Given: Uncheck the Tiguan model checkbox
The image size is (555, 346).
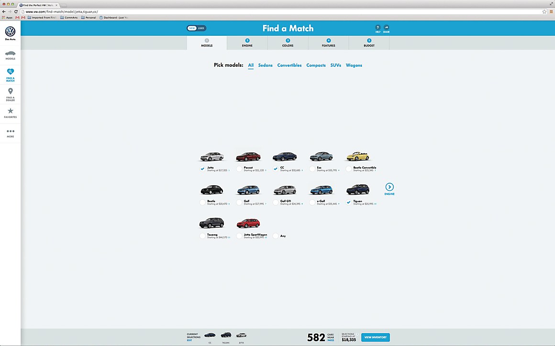Looking at the screenshot, I should [348, 202].
